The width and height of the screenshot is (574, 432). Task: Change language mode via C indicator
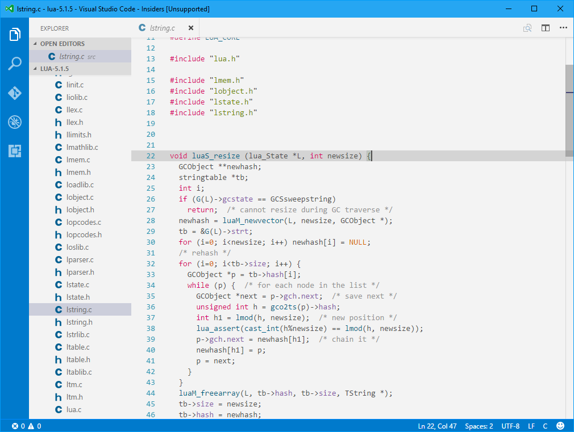(545, 426)
